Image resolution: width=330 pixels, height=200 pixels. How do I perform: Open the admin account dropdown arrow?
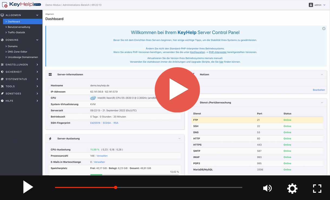pos(324,5)
